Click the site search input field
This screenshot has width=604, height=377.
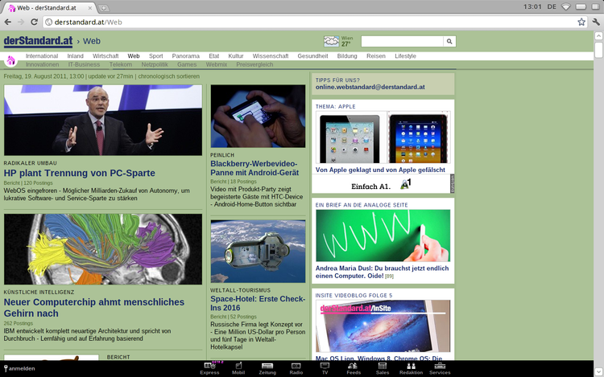click(402, 41)
